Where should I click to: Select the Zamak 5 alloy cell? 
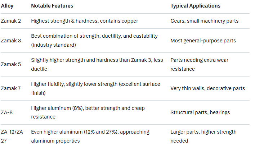pyautogui.click(x=11, y=64)
